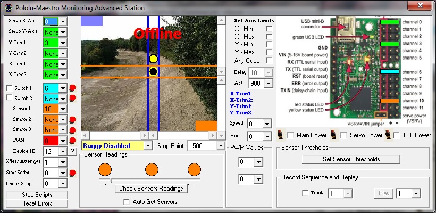Click the connector icon beside Servo Power

[333, 135]
